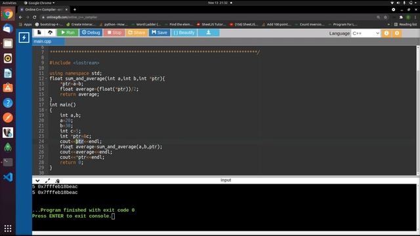The width and height of the screenshot is (420, 236).
Task: Stop the running program
Action: pos(114,32)
